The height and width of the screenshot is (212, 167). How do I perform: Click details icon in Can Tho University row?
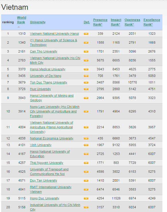pos(86,52)
